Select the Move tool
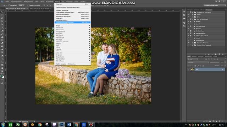 coord(2,12)
